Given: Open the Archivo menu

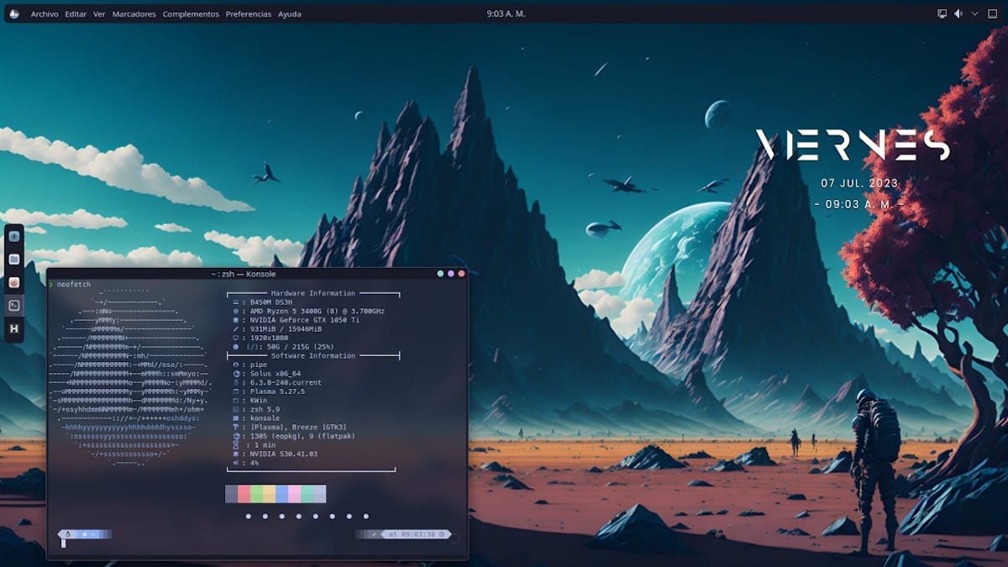Looking at the screenshot, I should tap(45, 14).
